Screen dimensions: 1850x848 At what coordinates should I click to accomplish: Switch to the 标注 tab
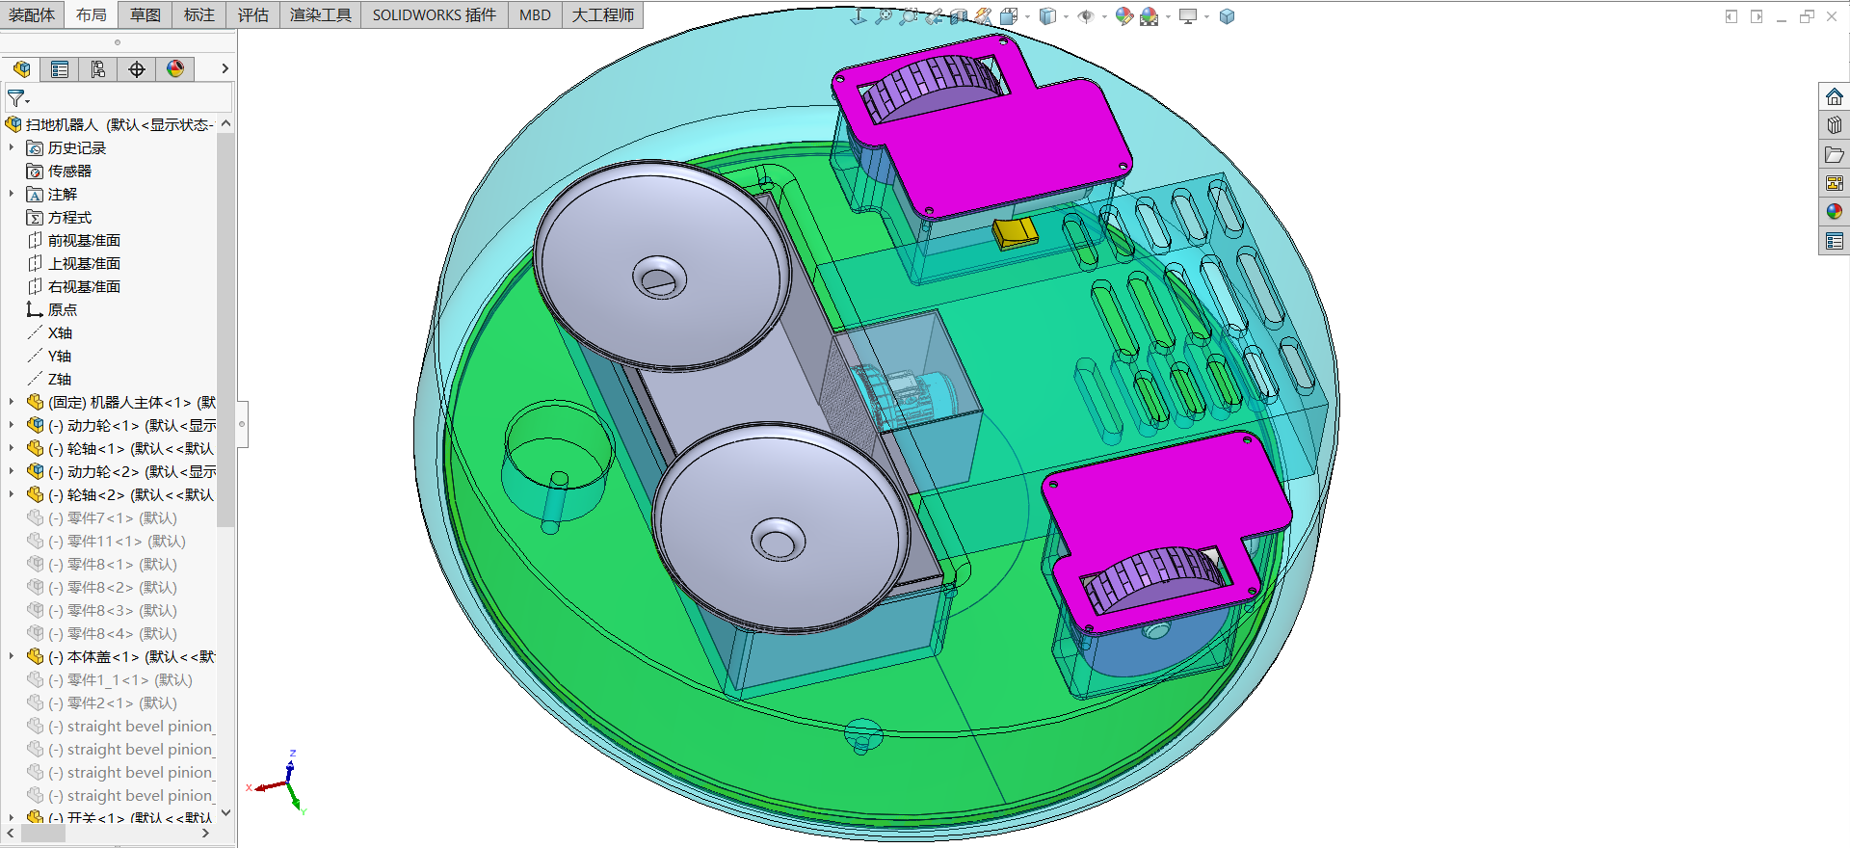[x=199, y=14]
